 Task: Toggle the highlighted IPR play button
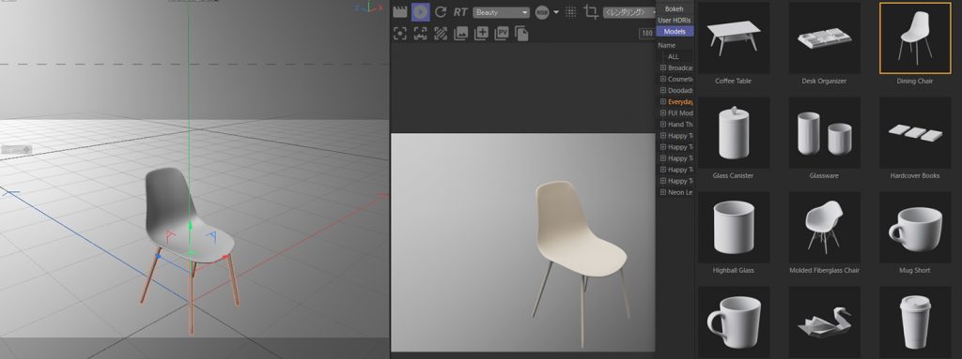coord(420,11)
